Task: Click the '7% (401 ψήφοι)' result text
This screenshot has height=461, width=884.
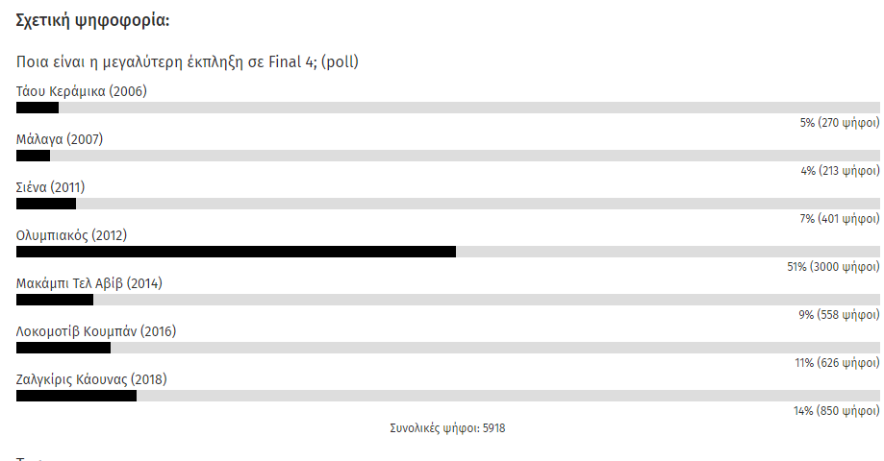Action: (839, 219)
